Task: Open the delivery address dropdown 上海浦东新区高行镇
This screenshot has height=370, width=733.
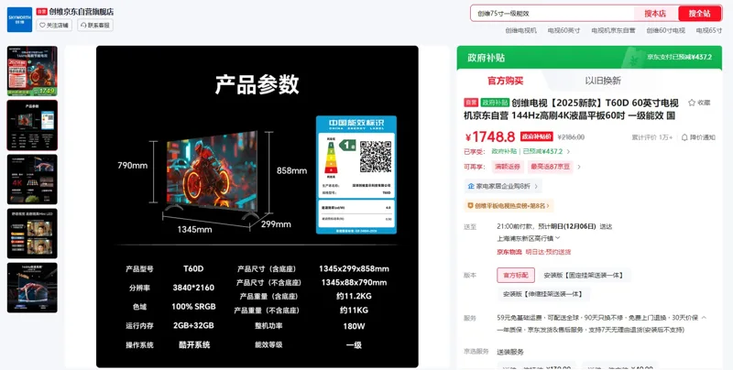Action: point(529,238)
